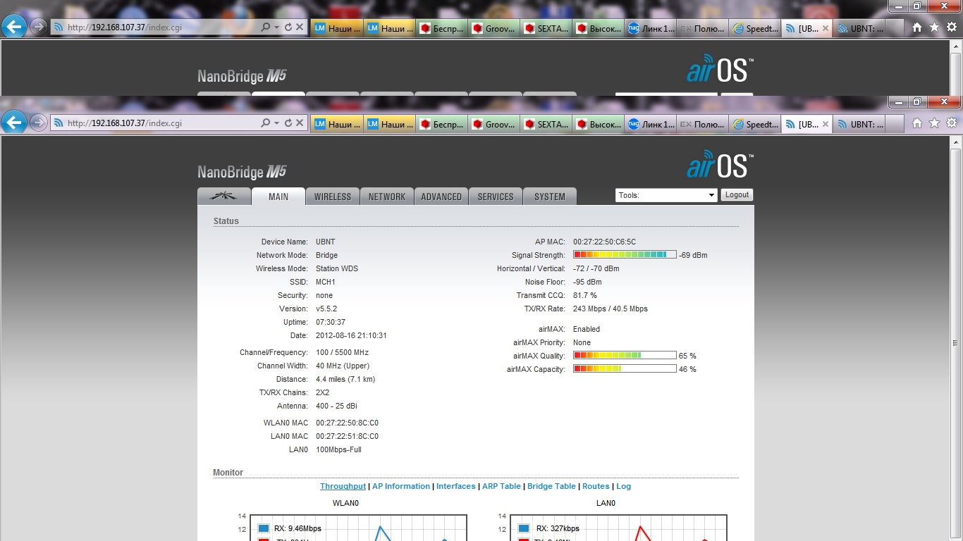Open the gear Tools menu in the front browser window

(952, 123)
